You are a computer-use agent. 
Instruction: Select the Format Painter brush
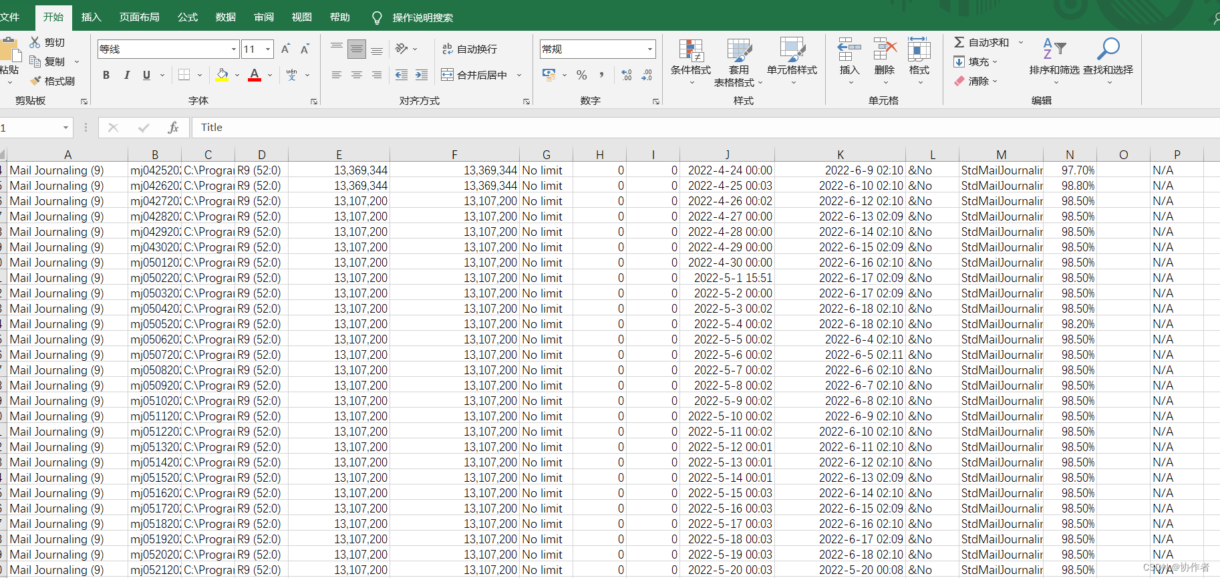[x=35, y=81]
